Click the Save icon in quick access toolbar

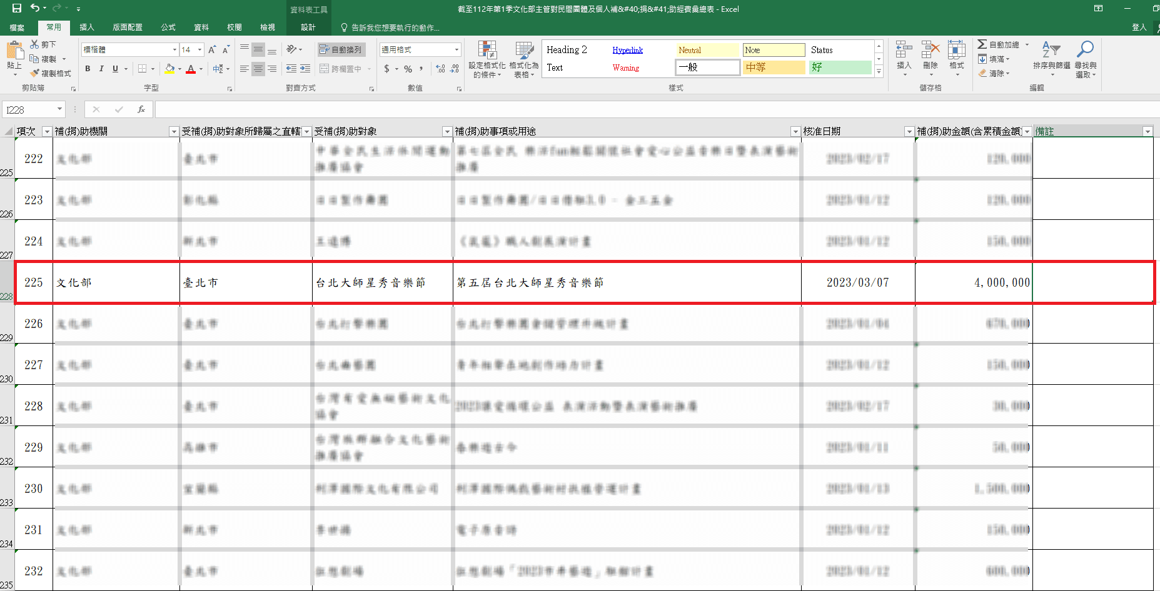[x=17, y=8]
